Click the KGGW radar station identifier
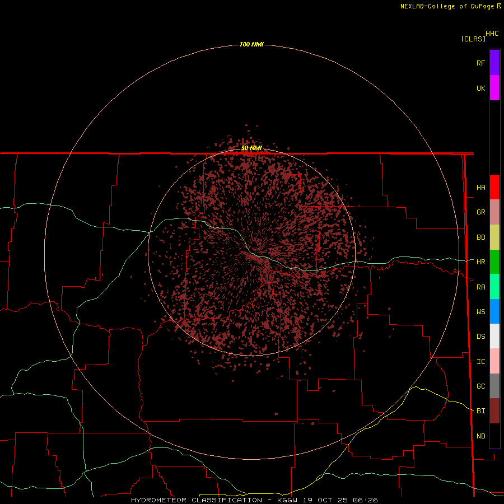Image resolution: width=504 pixels, height=504 pixels. point(287,500)
